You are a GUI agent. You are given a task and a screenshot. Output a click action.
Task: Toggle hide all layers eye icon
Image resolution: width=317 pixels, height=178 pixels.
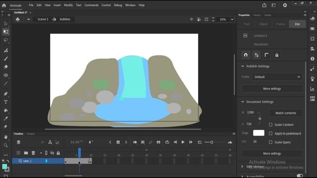point(52,153)
